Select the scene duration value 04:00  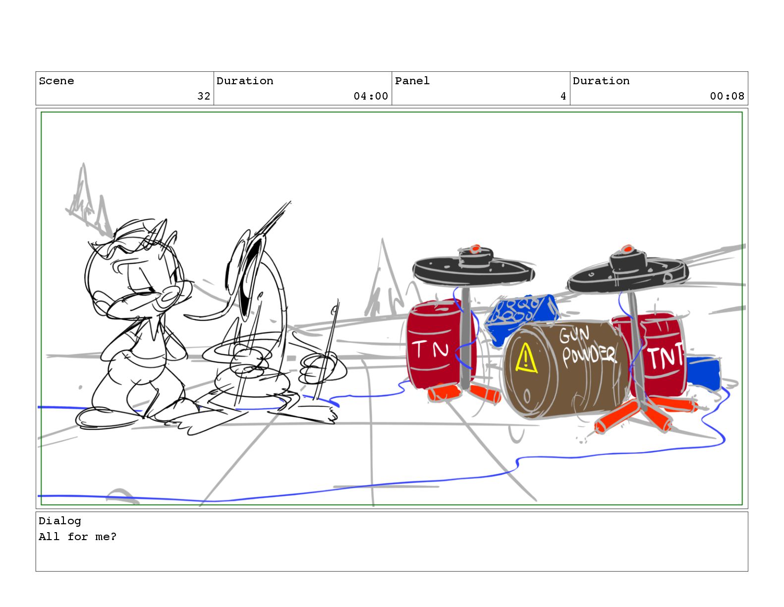tap(371, 96)
